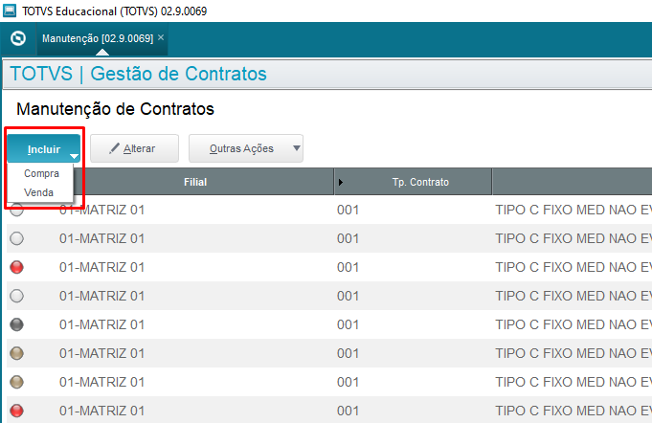Select seventh row tan status indicator
Image resolution: width=652 pixels, height=423 pixels.
pos(16,382)
